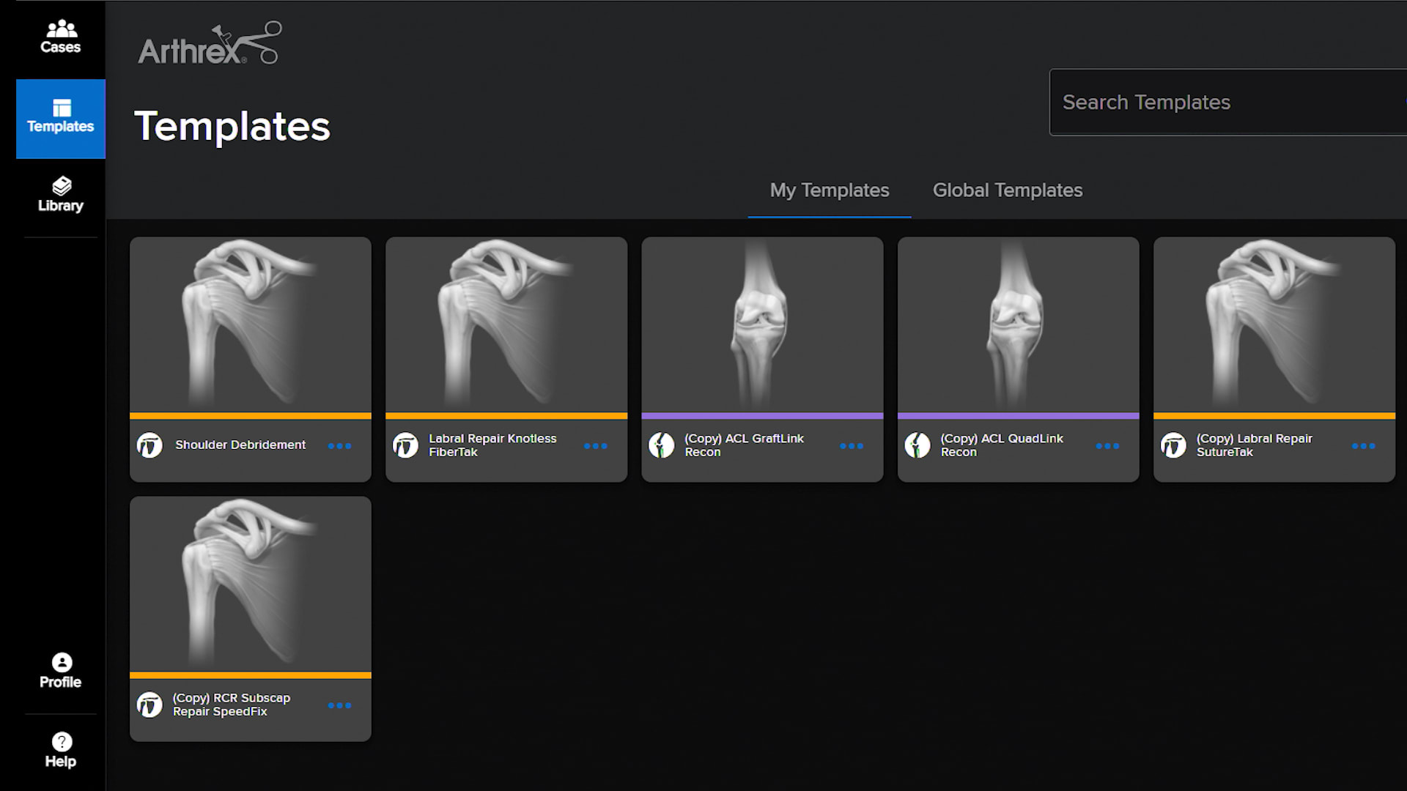
Task: Switch to the Global Templates tab
Action: (x=1007, y=190)
